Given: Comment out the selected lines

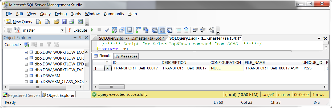Looking at the screenshot, I should click(x=179, y=30).
